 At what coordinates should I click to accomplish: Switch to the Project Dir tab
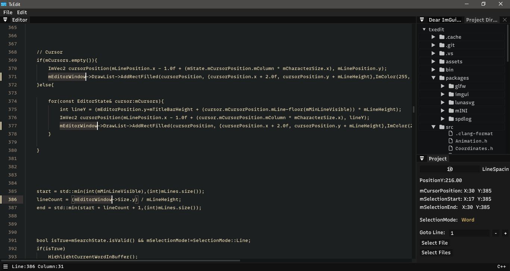[x=482, y=20]
